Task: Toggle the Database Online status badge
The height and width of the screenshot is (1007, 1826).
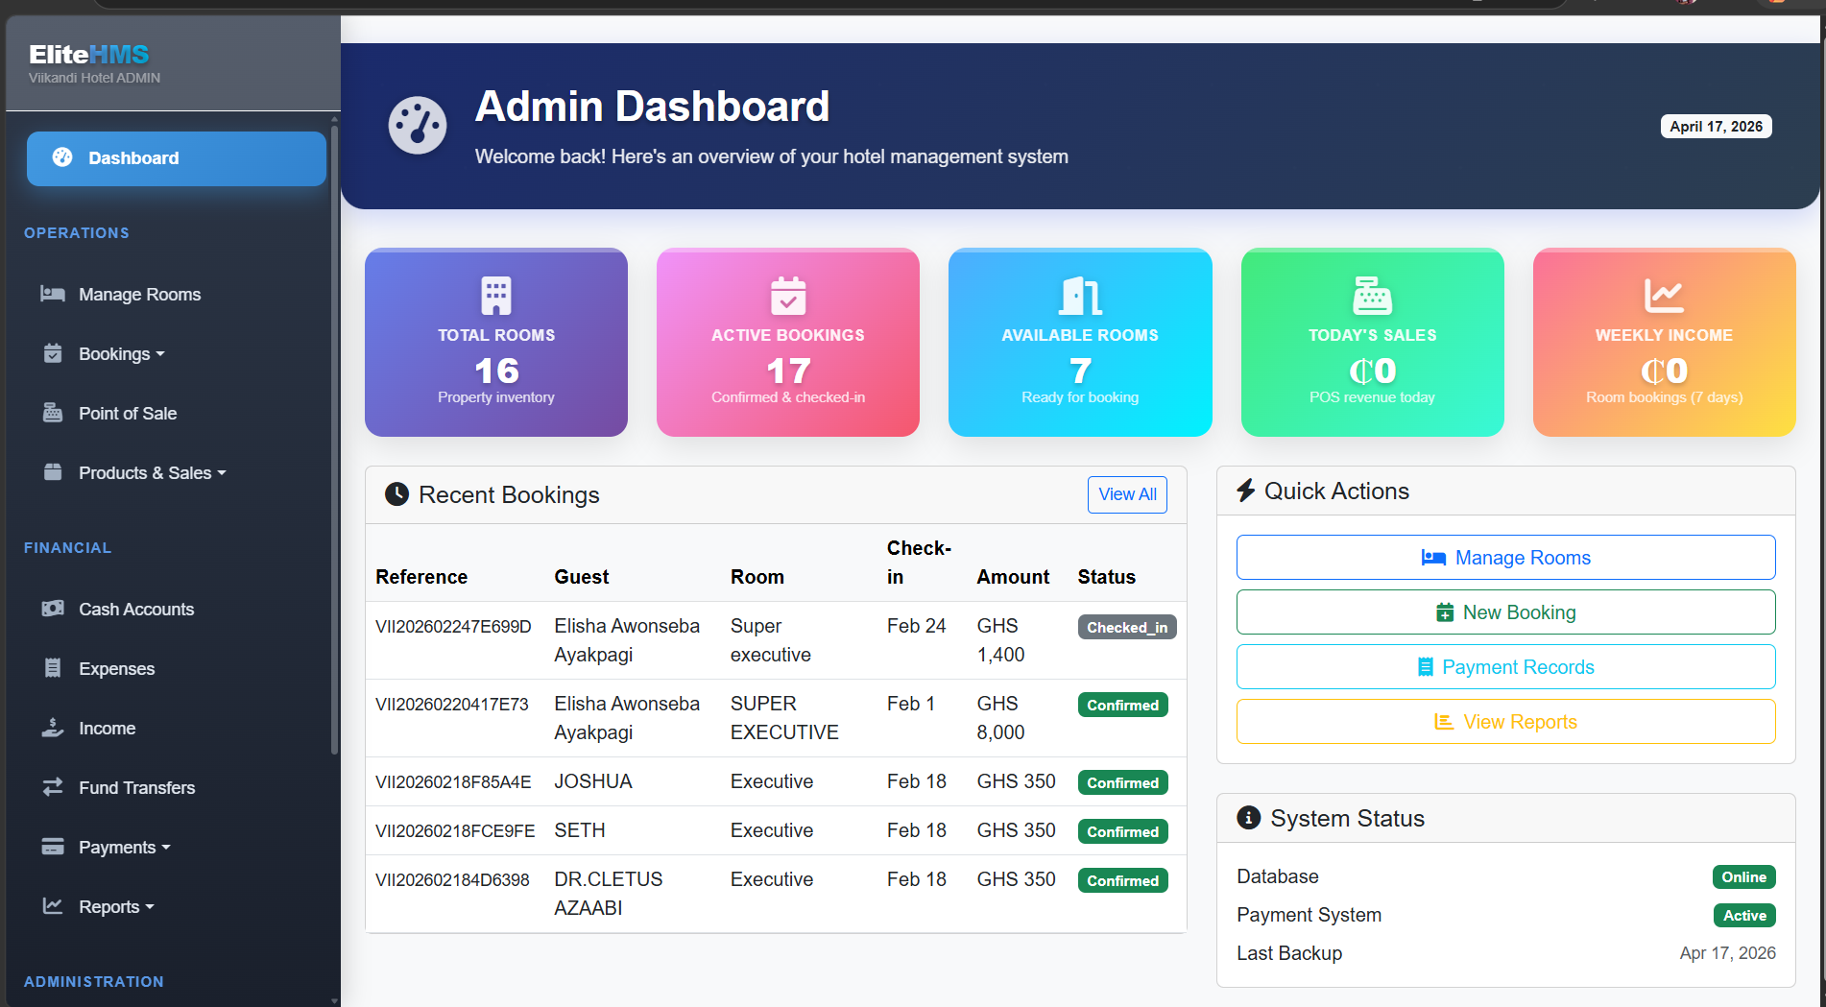Action: [x=1743, y=876]
